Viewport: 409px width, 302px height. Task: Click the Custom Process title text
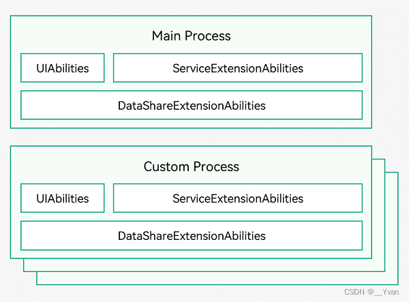coord(191,166)
